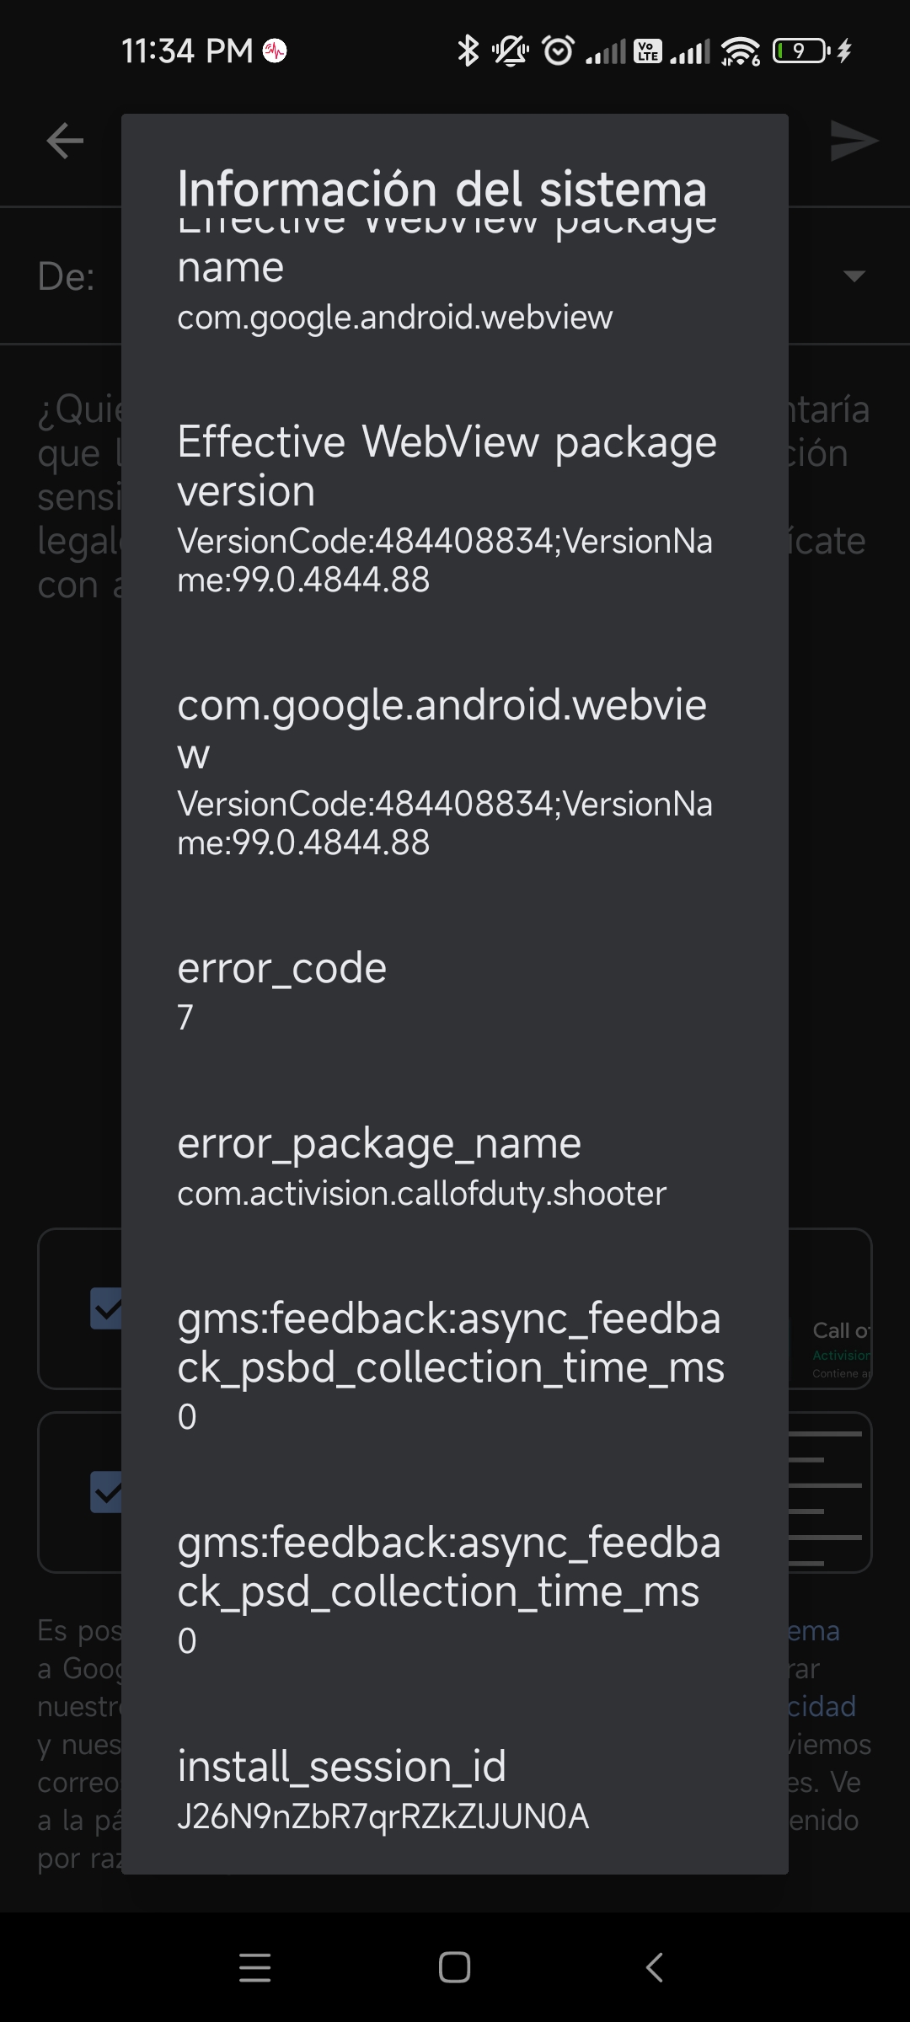Tap the Call of Duty screenshot thumbnail
Viewport: 910px width, 2022px height.
[831, 1308]
